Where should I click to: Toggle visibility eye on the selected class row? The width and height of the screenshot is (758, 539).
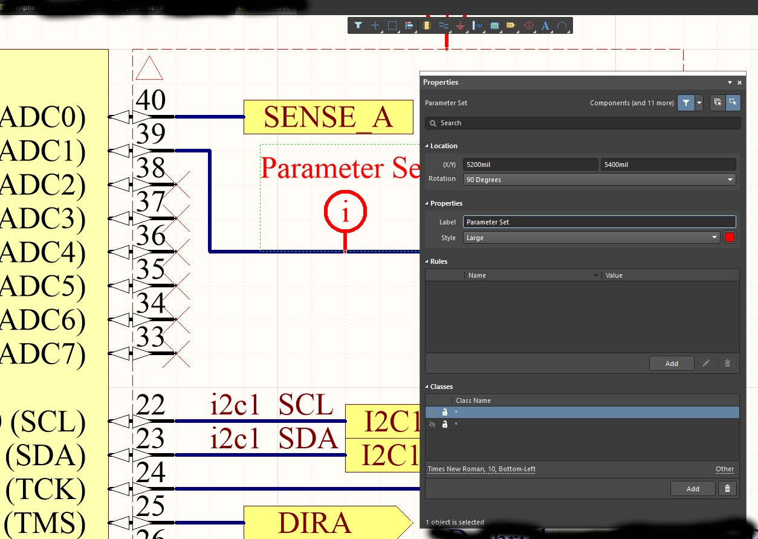click(432, 412)
